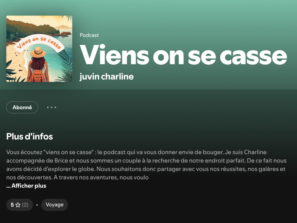Image resolution: width=297 pixels, height=223 pixels.
Task: Open the Voyage category chip
Action: tap(55, 205)
